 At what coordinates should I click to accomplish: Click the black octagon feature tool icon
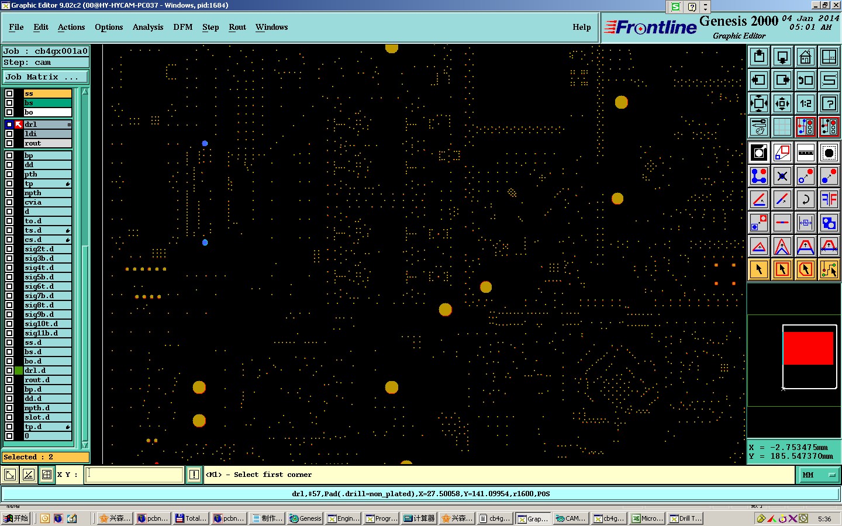pyautogui.click(x=829, y=153)
